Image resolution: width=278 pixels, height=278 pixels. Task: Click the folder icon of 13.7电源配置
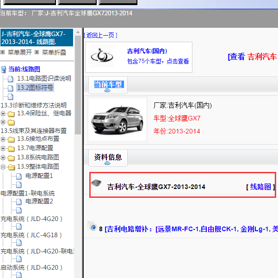[11, 149]
